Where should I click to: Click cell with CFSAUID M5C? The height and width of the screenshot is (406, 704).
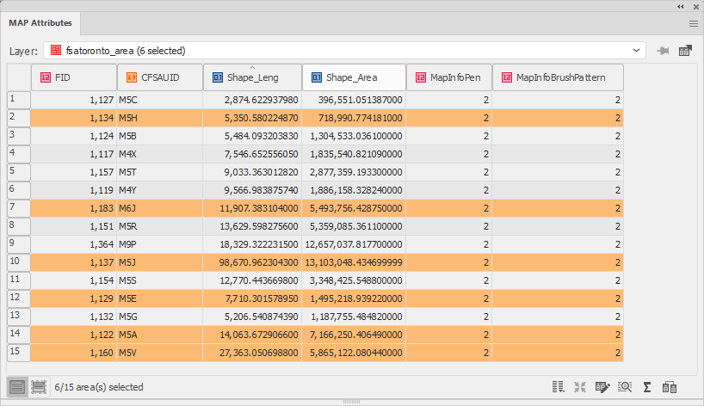[160, 100]
